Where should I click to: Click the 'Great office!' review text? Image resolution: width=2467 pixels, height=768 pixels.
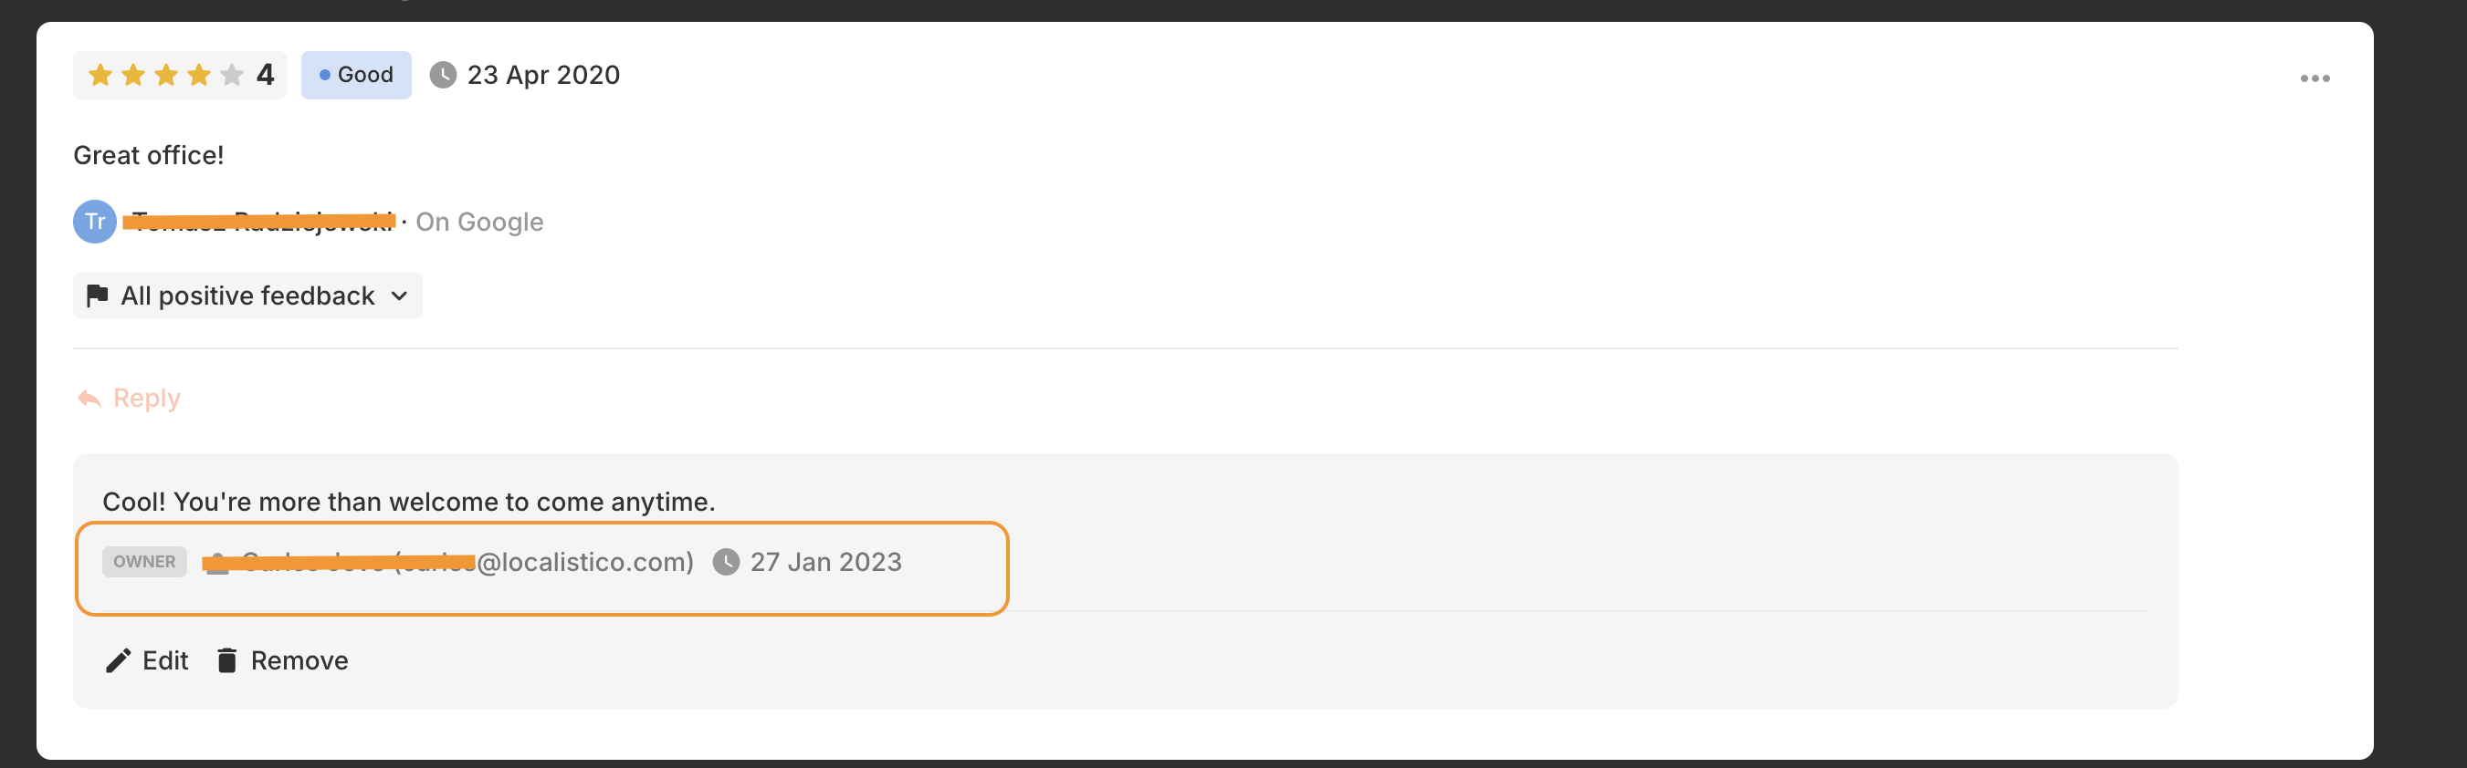pos(149,155)
